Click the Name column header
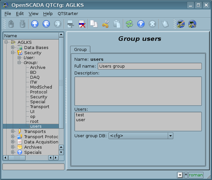 tap(31, 36)
